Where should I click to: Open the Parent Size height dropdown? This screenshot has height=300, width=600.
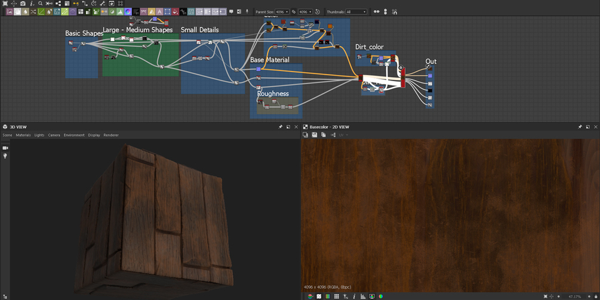pyautogui.click(x=305, y=12)
